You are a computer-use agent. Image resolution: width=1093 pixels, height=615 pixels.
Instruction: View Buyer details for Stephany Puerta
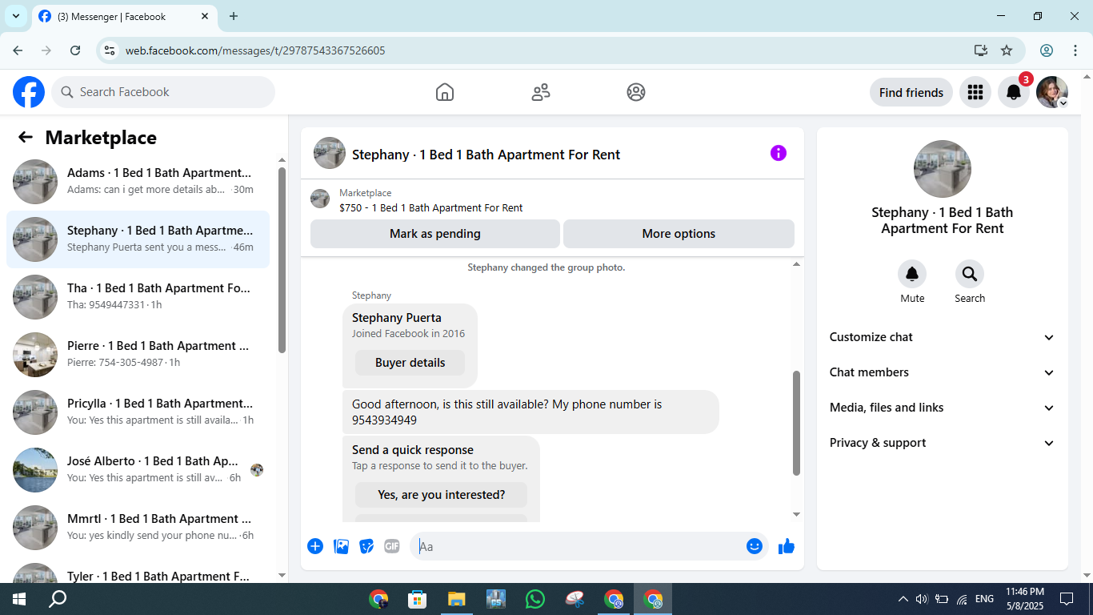click(410, 363)
